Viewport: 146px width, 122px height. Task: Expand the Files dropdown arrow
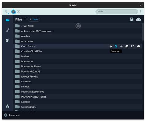point(25,19)
